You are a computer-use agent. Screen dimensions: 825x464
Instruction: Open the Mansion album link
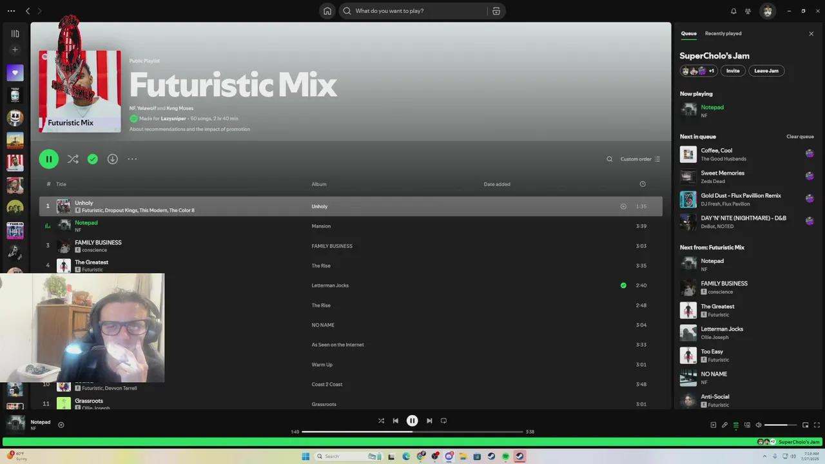pyautogui.click(x=321, y=226)
